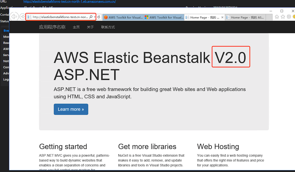Minimize the browser window

pos(271,11)
